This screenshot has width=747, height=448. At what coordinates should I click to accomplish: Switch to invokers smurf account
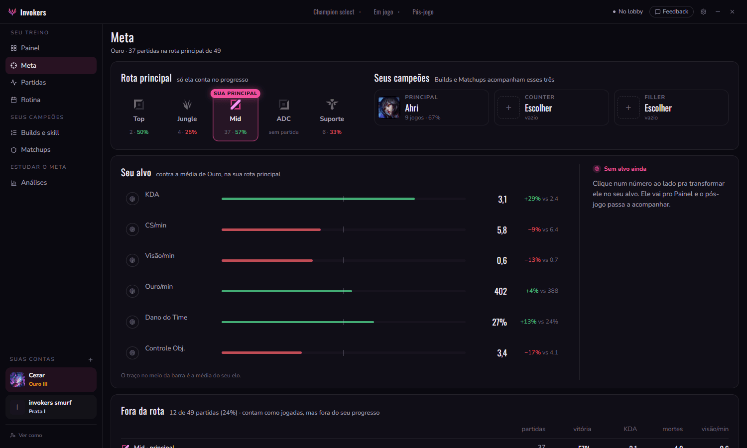pyautogui.click(x=51, y=407)
